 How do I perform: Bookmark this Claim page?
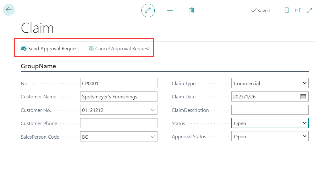point(286,10)
